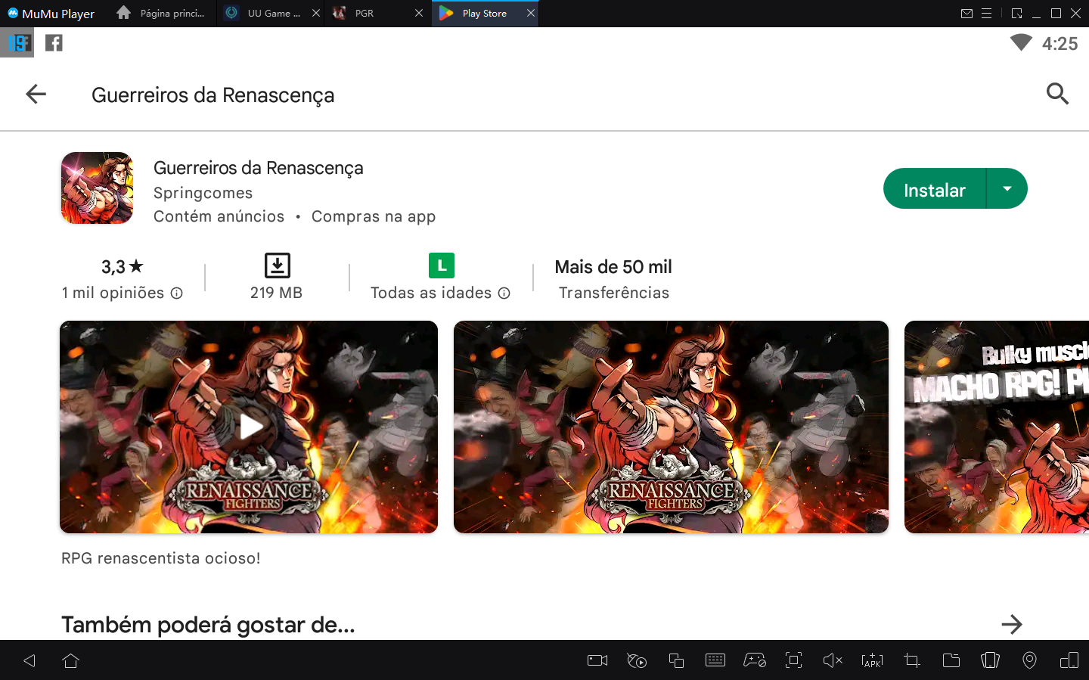Viewport: 1089px width, 680px height.
Task: Open the virtual location pin icon
Action: 1029,660
